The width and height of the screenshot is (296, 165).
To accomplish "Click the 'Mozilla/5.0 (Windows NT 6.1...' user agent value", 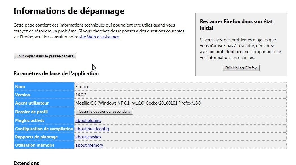I will click(138, 103).
